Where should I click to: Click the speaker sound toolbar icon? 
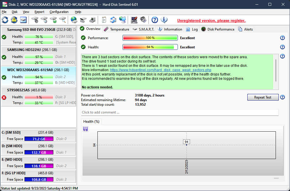click(x=143, y=20)
